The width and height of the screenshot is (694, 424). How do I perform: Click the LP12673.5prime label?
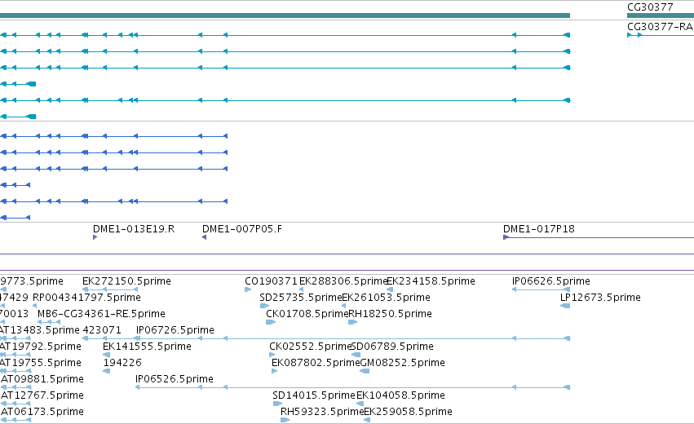coord(600,298)
